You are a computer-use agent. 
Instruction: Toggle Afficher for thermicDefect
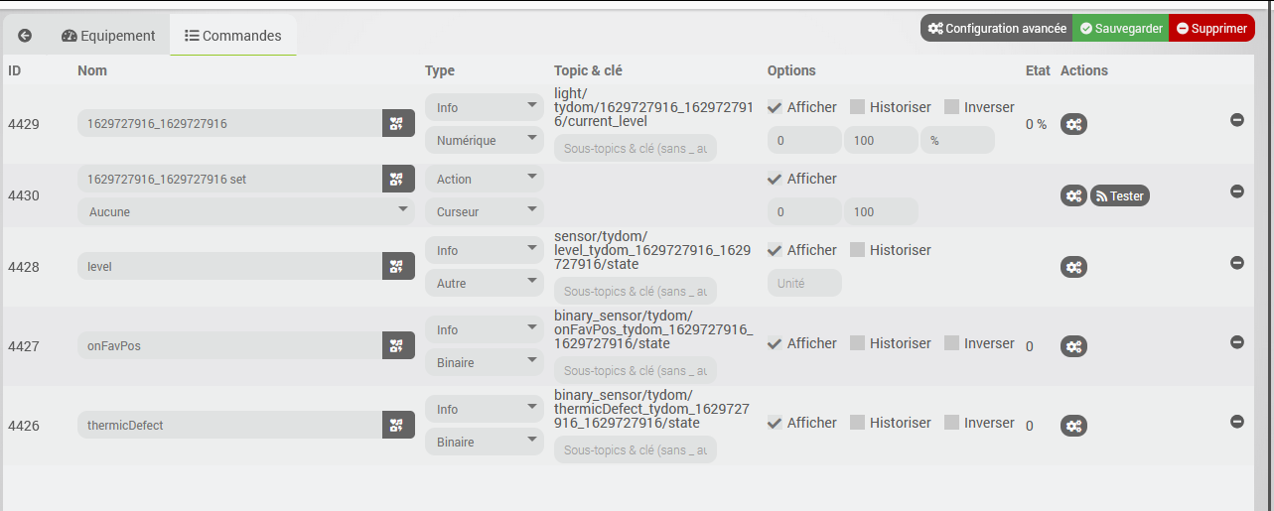pyautogui.click(x=775, y=423)
